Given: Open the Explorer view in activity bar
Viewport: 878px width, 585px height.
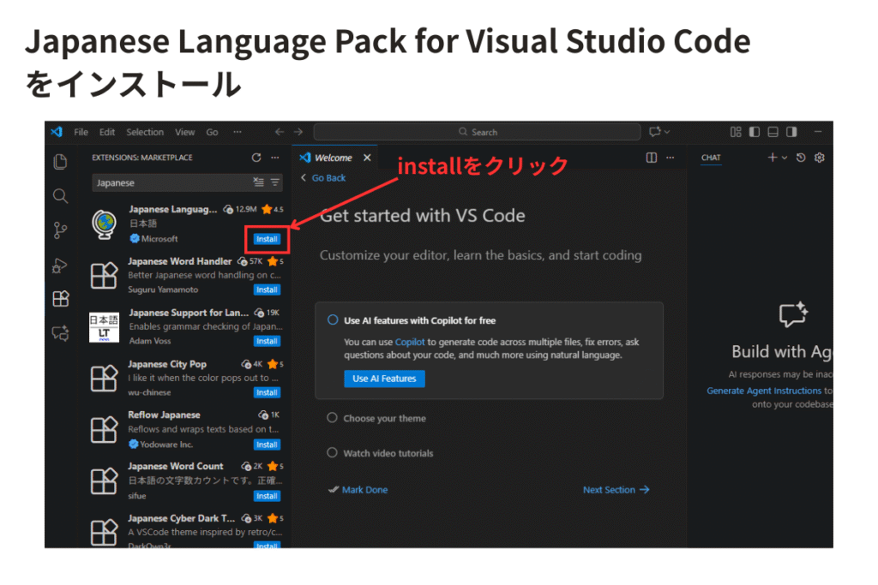Looking at the screenshot, I should pyautogui.click(x=60, y=161).
